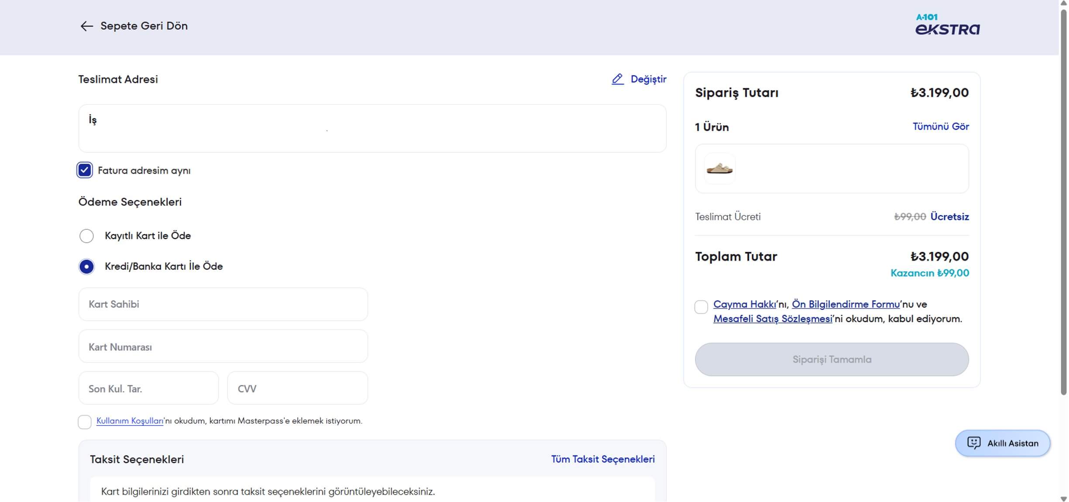Expand product list with Tümünü Gör
The image size is (1069, 502).
pos(940,127)
